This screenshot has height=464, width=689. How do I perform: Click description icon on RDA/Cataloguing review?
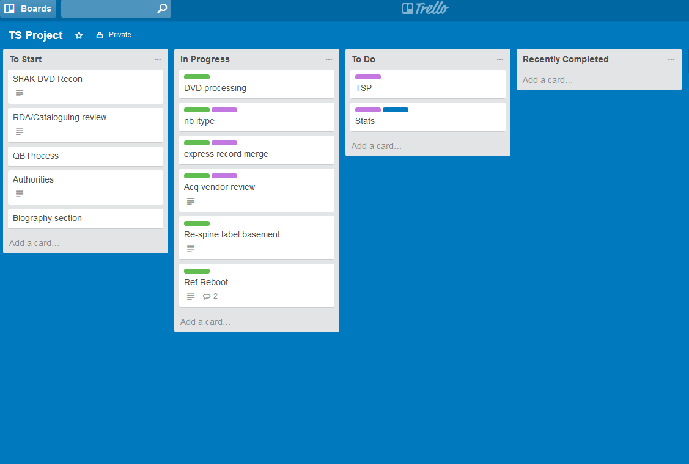click(20, 132)
